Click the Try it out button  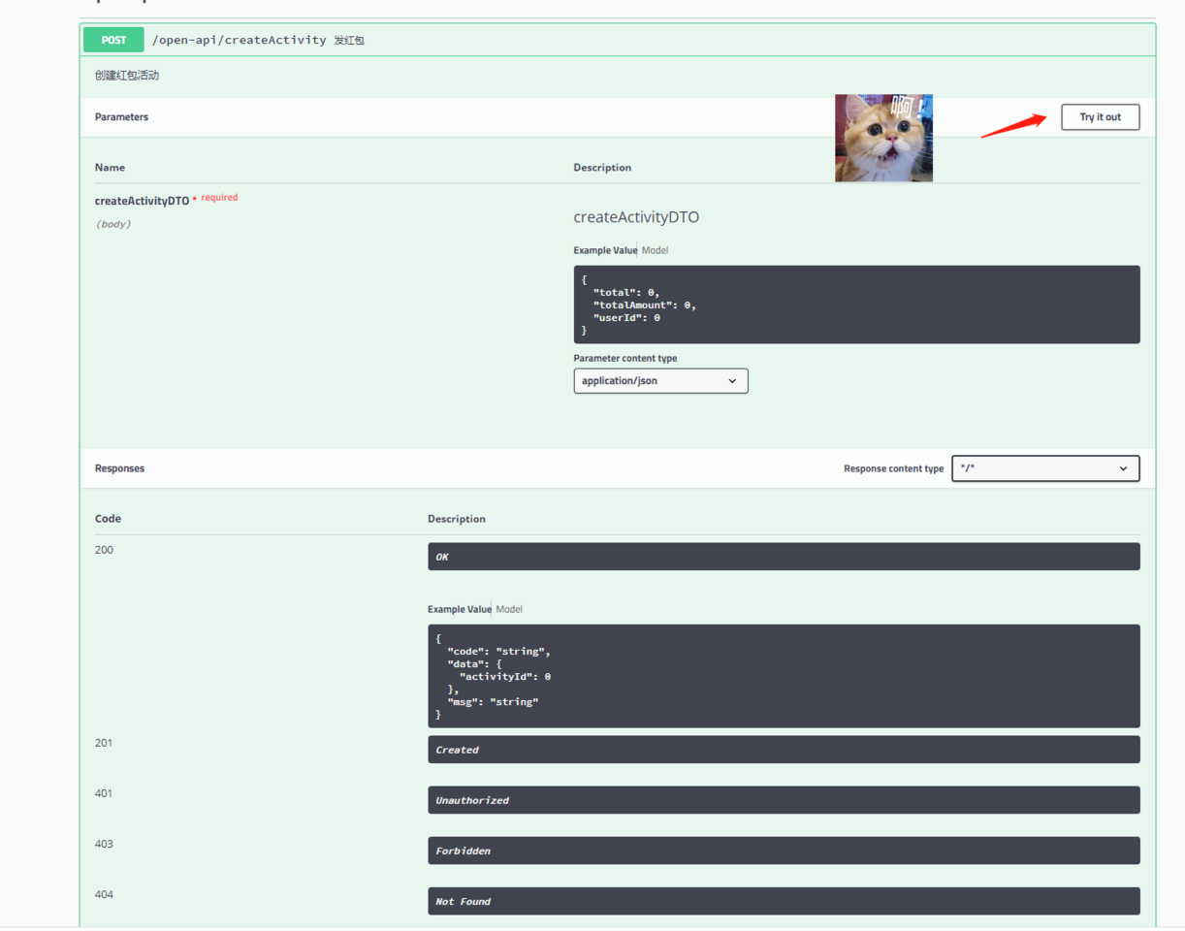pyautogui.click(x=1100, y=117)
